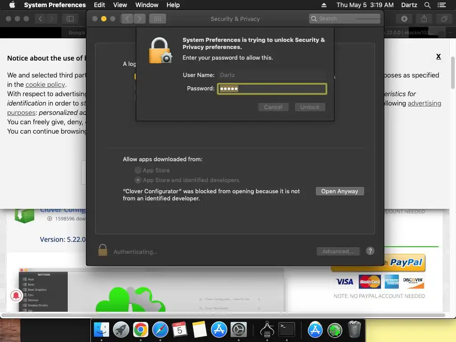This screenshot has width=456, height=342.
Task: Click the eject icon in menu bar
Action: (324, 5)
